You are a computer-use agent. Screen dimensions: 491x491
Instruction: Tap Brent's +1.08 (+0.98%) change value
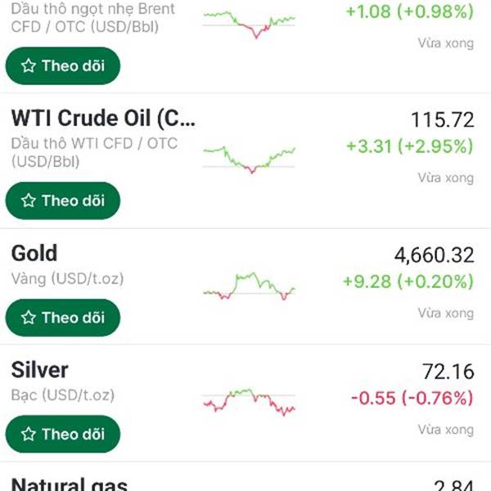coord(409,12)
